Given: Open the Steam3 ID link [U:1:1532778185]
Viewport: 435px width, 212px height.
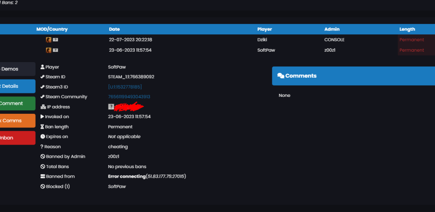Looking at the screenshot, I should [125, 87].
